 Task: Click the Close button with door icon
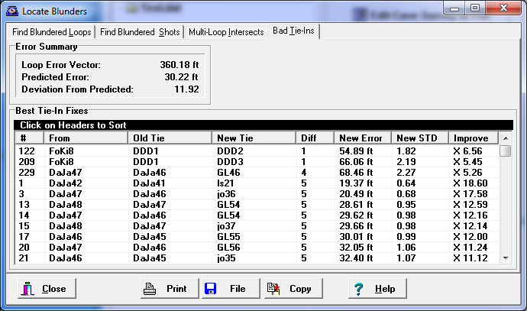click(x=46, y=289)
